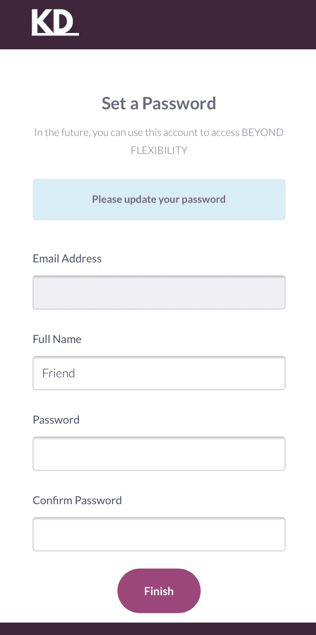This screenshot has width=316, height=635.
Task: Focus the Email Address input field
Action: 159,292
